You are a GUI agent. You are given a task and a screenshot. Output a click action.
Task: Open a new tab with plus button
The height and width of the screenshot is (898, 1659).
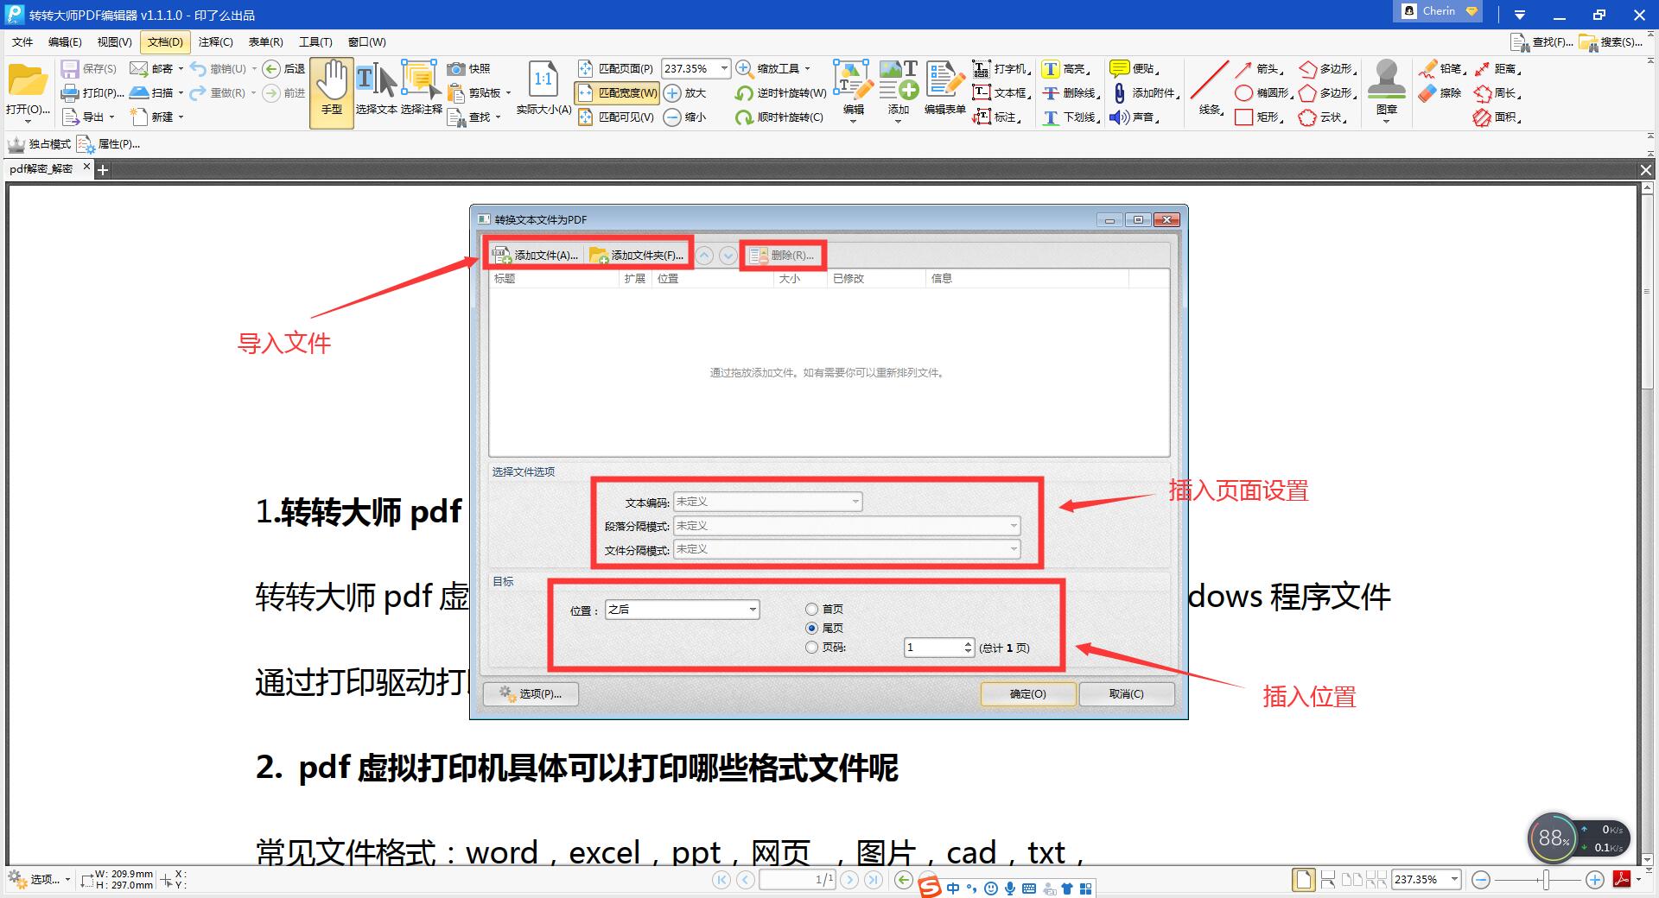click(x=103, y=170)
